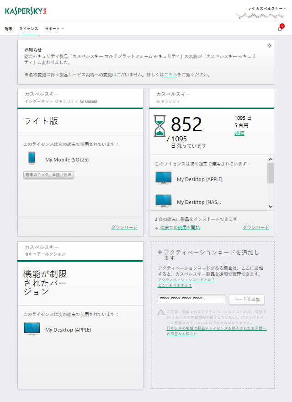The image size is (292, 402).
Task: Open the 詳細 license details link
Action: [239, 133]
